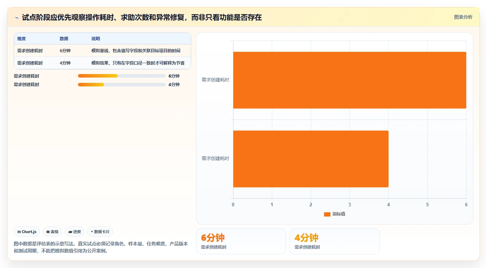Click the 6分钟 value beside the progress bar
This screenshot has width=487, height=268.
pos(174,76)
